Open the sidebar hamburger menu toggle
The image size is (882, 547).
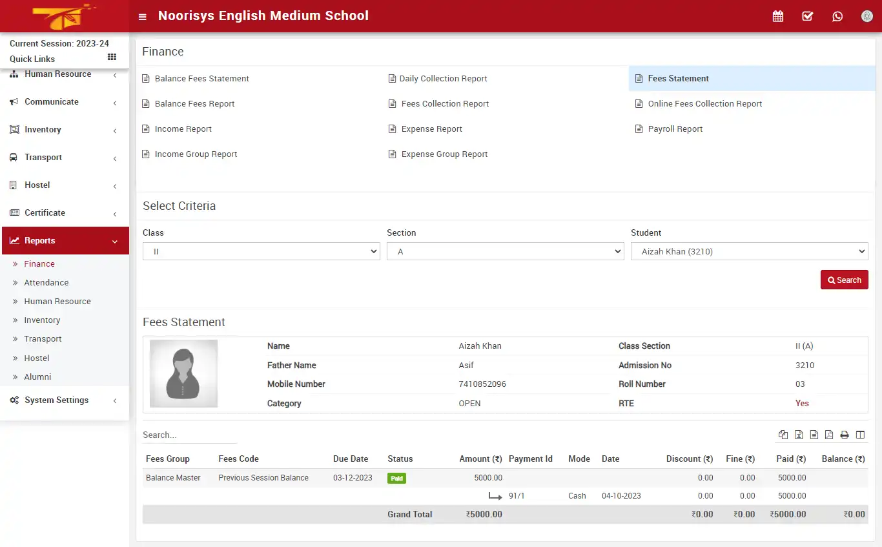point(142,16)
